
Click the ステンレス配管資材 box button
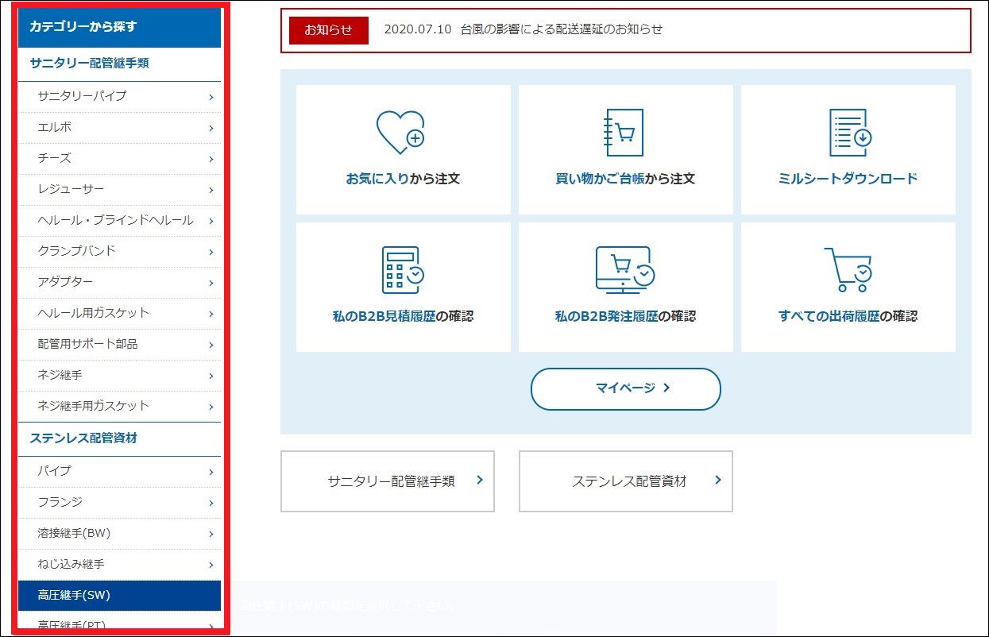(626, 481)
